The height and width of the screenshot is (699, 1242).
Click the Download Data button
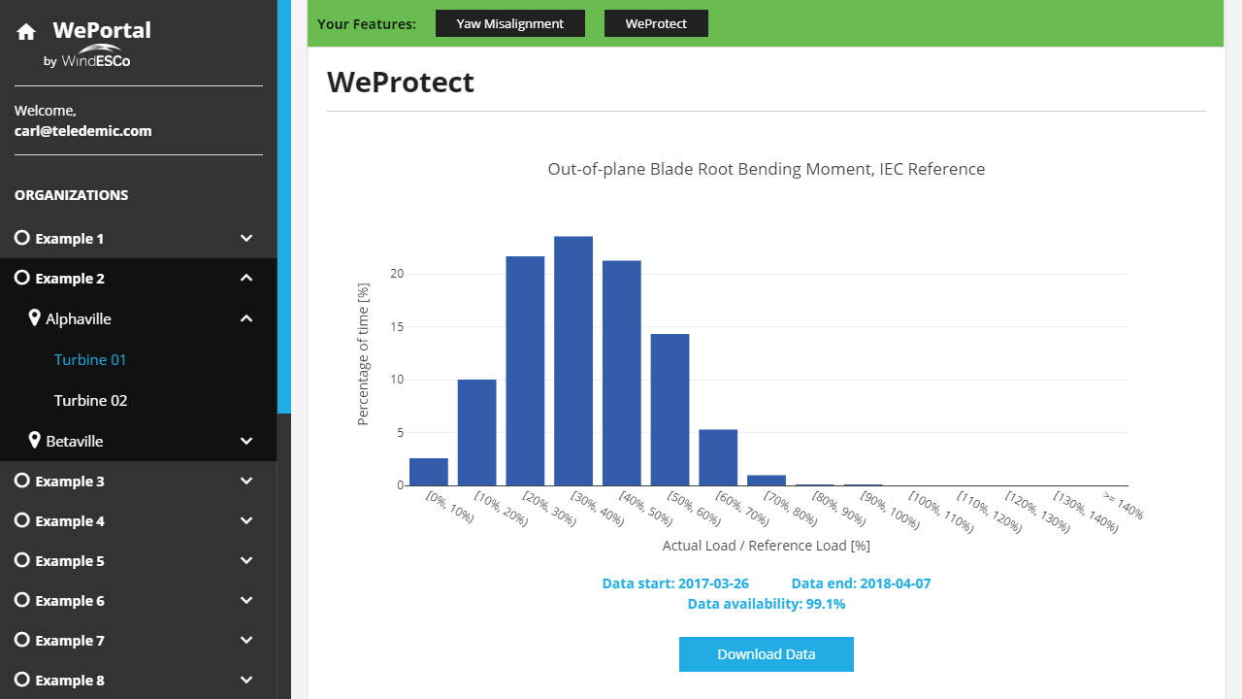(767, 654)
